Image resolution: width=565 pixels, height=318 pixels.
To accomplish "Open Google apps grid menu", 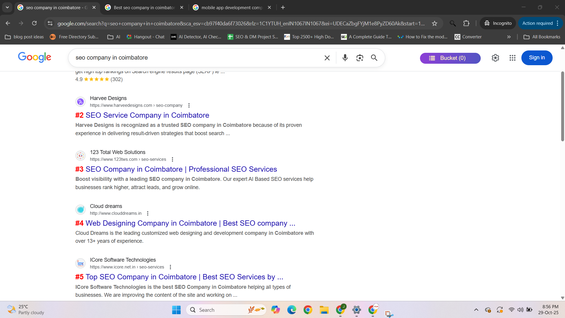I will pyautogui.click(x=512, y=58).
